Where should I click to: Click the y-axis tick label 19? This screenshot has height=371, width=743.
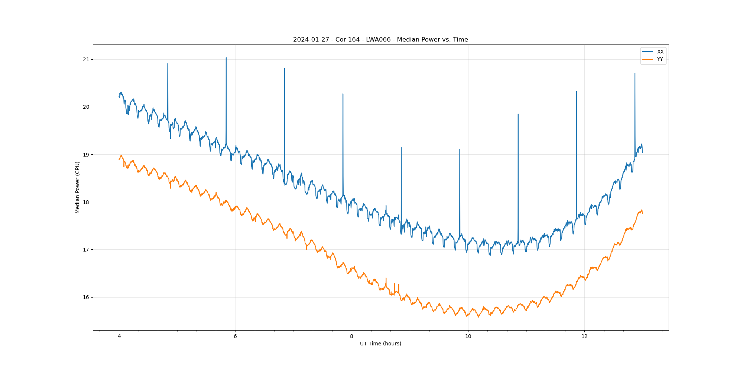(x=86, y=155)
